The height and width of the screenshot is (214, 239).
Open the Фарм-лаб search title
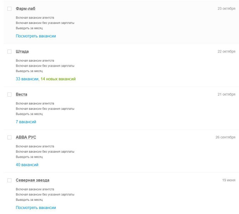pyautogui.click(x=26, y=9)
